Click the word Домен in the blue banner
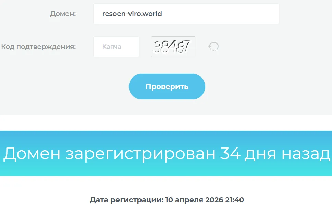The width and height of the screenshot is (332, 213). point(32,154)
